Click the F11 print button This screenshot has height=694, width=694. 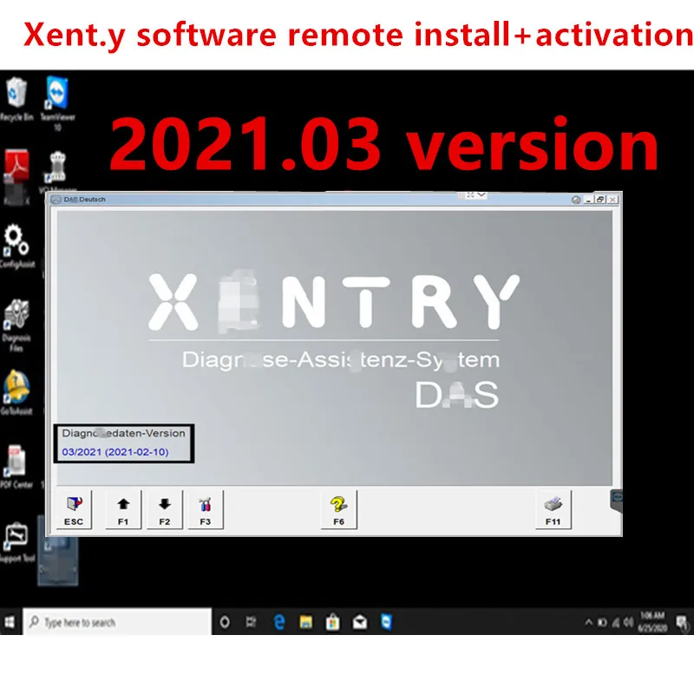(553, 509)
